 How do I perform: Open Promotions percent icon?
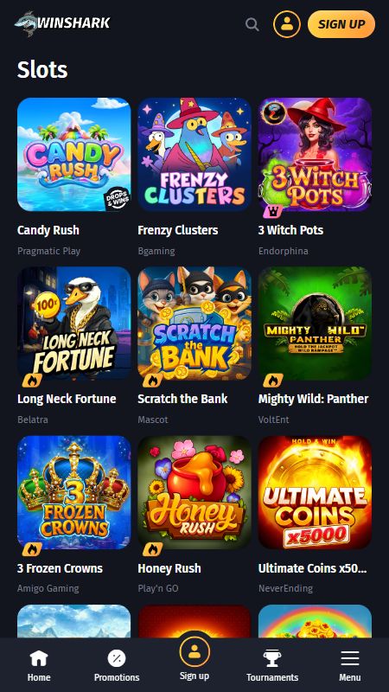(117, 659)
